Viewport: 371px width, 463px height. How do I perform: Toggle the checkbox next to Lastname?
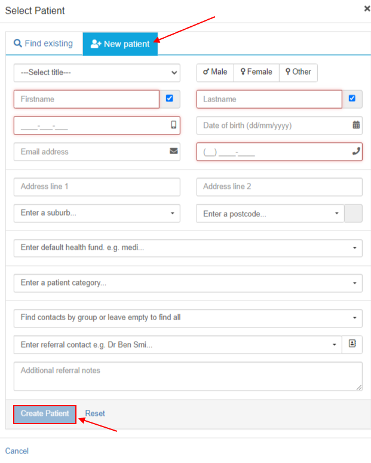[x=352, y=99]
